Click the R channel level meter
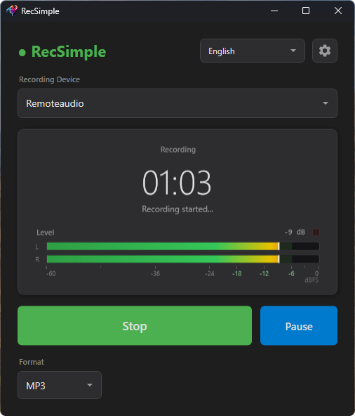This screenshot has width=355, height=416. click(183, 259)
